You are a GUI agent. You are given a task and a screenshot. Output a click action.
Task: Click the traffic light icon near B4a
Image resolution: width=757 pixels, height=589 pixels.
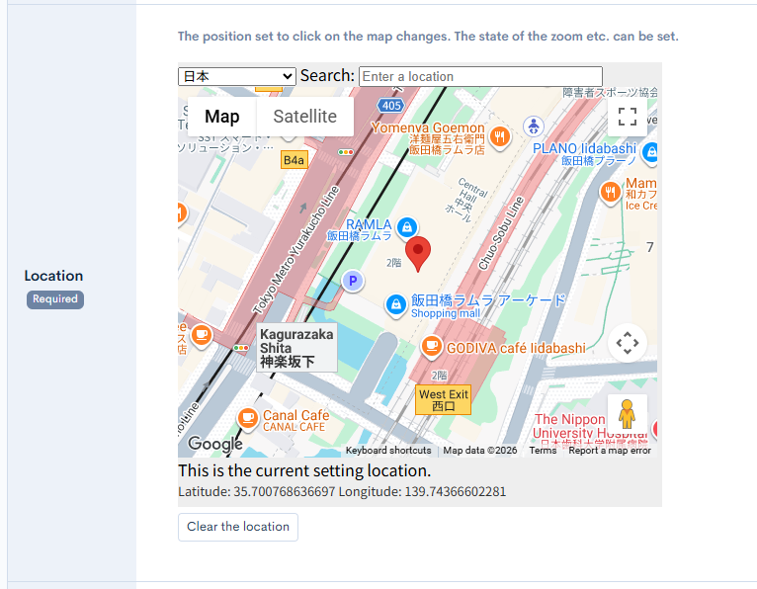coord(346,152)
